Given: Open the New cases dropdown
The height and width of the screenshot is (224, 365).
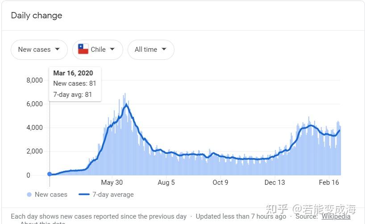Looking at the screenshot, I should click(x=39, y=50).
